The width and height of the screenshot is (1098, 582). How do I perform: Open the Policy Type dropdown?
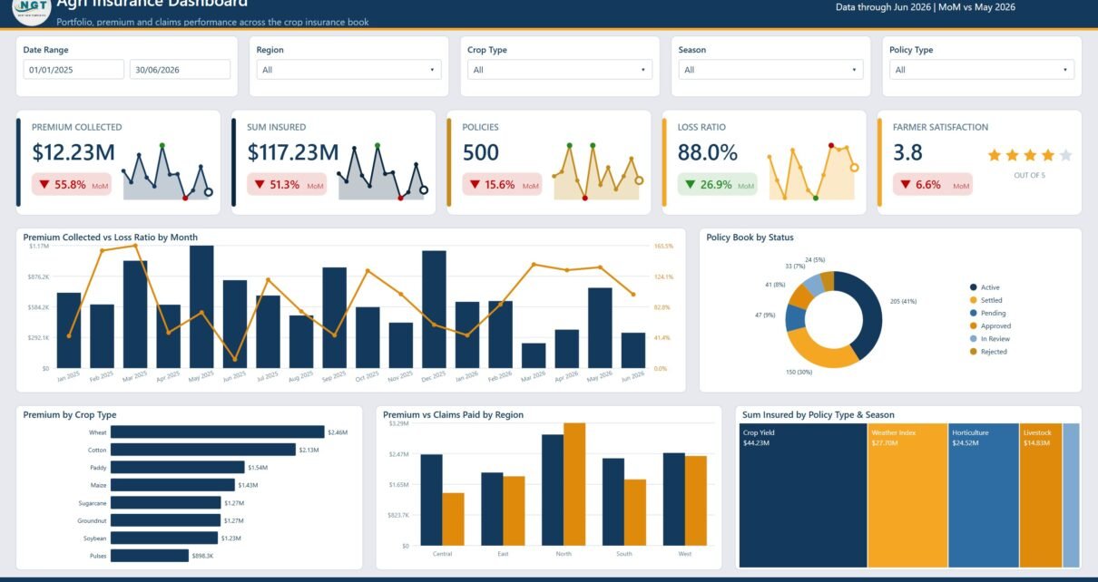[982, 70]
